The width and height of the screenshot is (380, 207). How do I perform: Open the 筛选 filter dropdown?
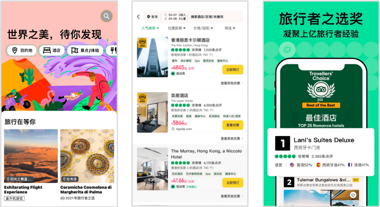point(230,28)
